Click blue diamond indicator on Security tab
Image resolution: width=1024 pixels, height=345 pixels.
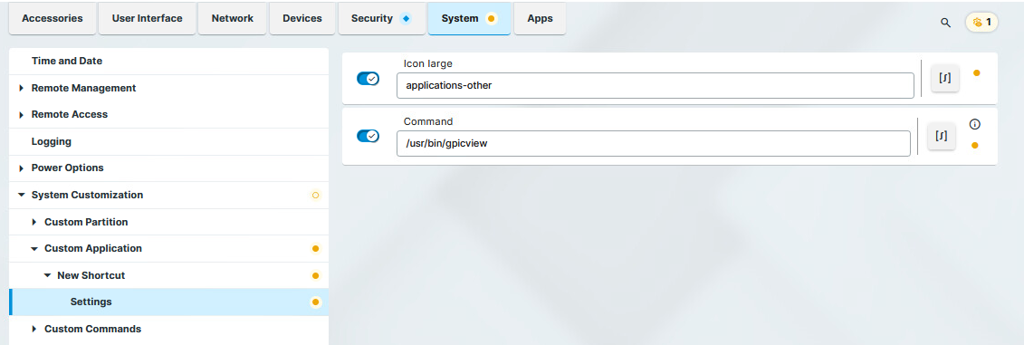click(x=406, y=19)
